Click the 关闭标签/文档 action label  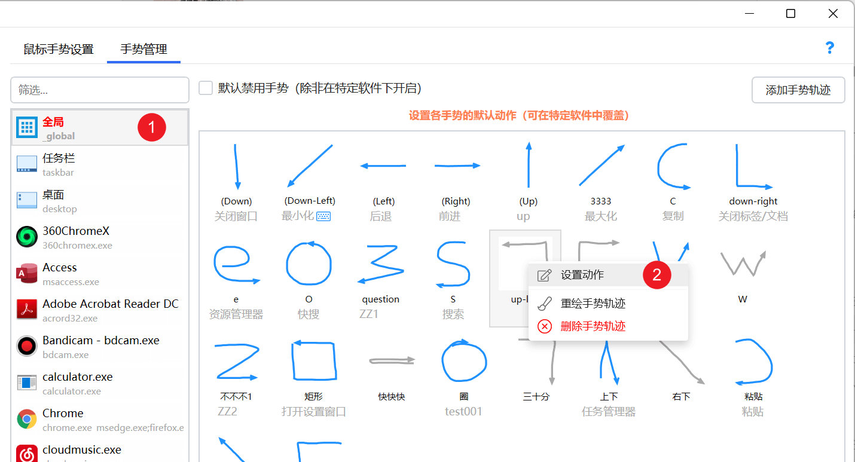(x=753, y=216)
